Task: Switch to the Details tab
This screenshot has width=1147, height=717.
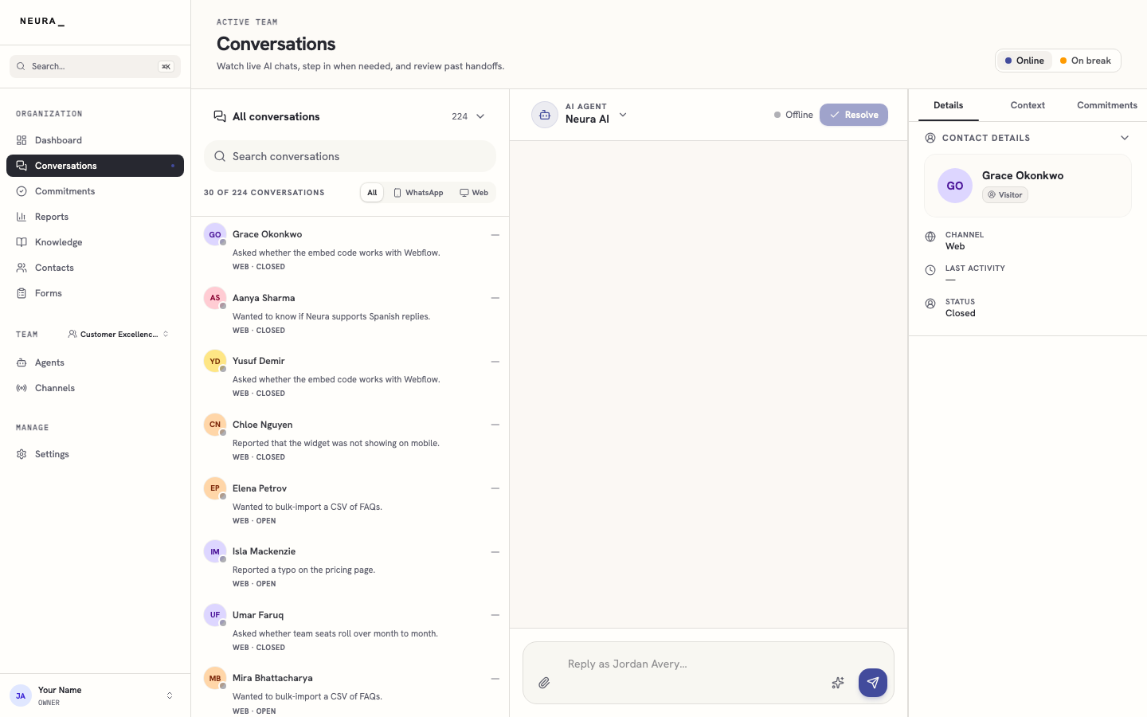Action: pos(948,105)
